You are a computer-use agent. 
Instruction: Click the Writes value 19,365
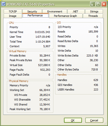(94, 46)
